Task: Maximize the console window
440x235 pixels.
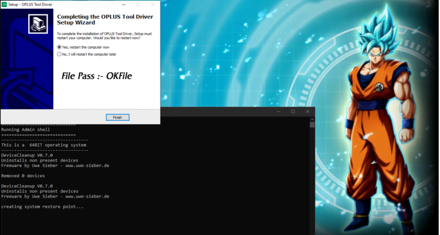Action: 293,111
